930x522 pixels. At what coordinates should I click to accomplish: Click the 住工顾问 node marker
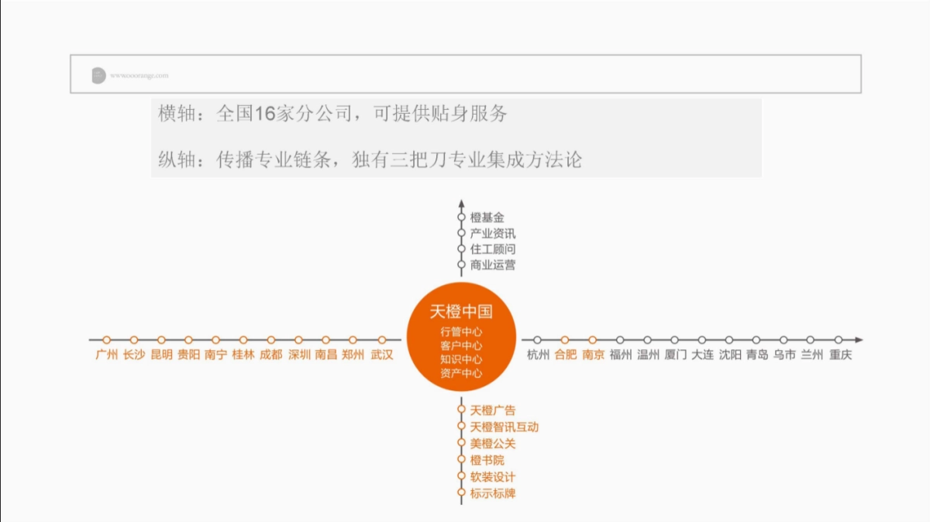tap(461, 249)
